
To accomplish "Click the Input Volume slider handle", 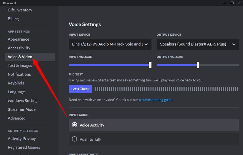I will coord(150,65).
